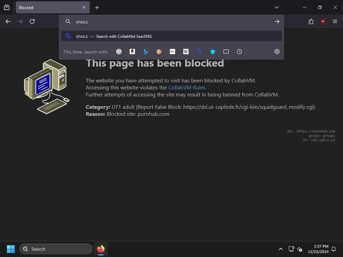
Task: Go back one page
Action: coord(8,21)
